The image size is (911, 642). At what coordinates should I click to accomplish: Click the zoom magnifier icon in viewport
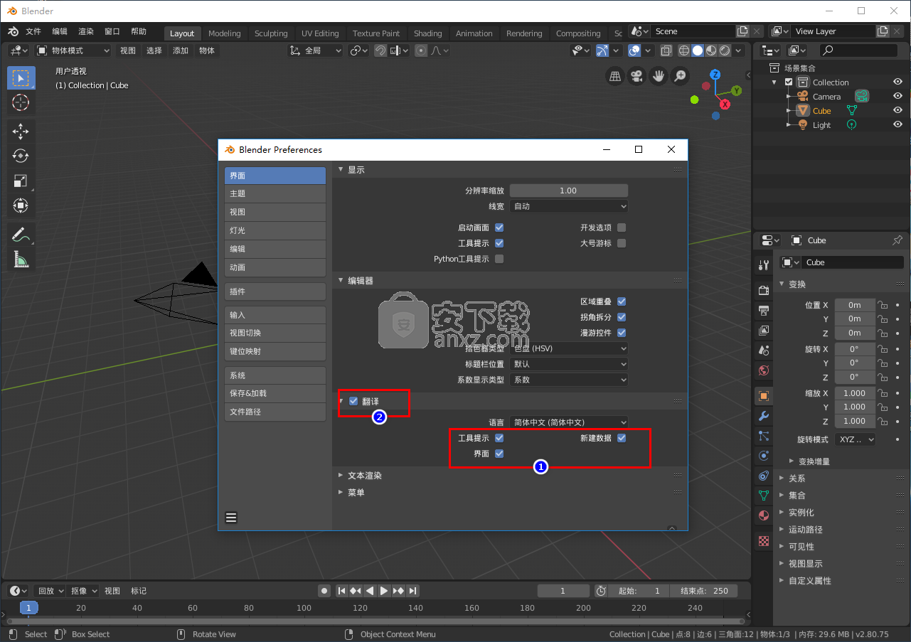coord(681,75)
